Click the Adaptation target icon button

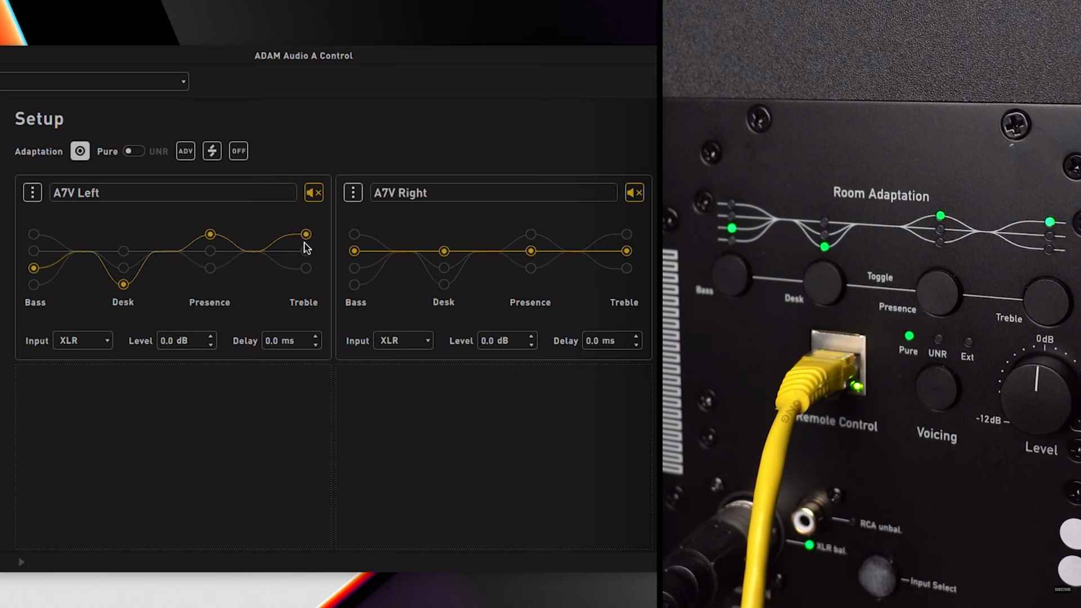click(x=80, y=151)
